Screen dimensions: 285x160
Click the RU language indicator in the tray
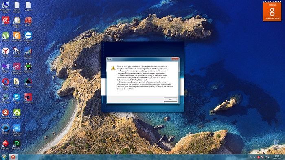251,157
